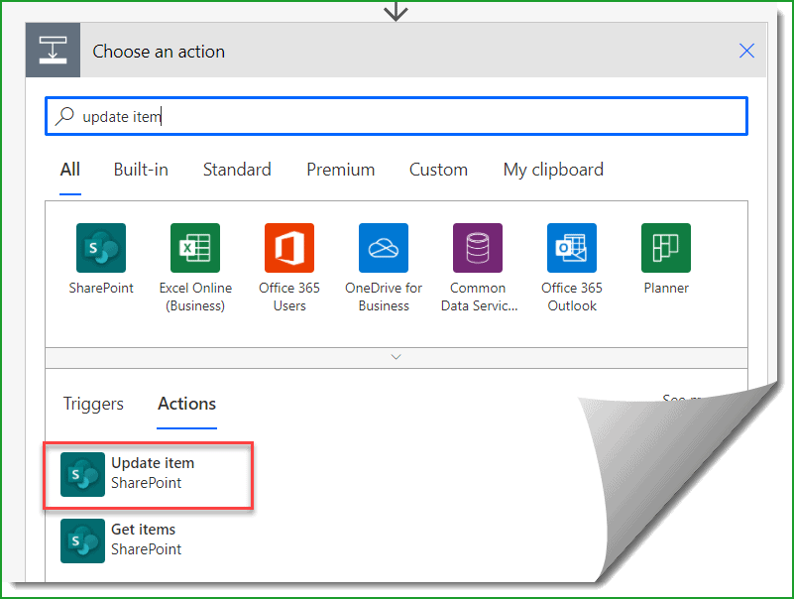Screen dimensions: 794x599
Task: Click the search magnifier icon
Action: pyautogui.click(x=64, y=116)
